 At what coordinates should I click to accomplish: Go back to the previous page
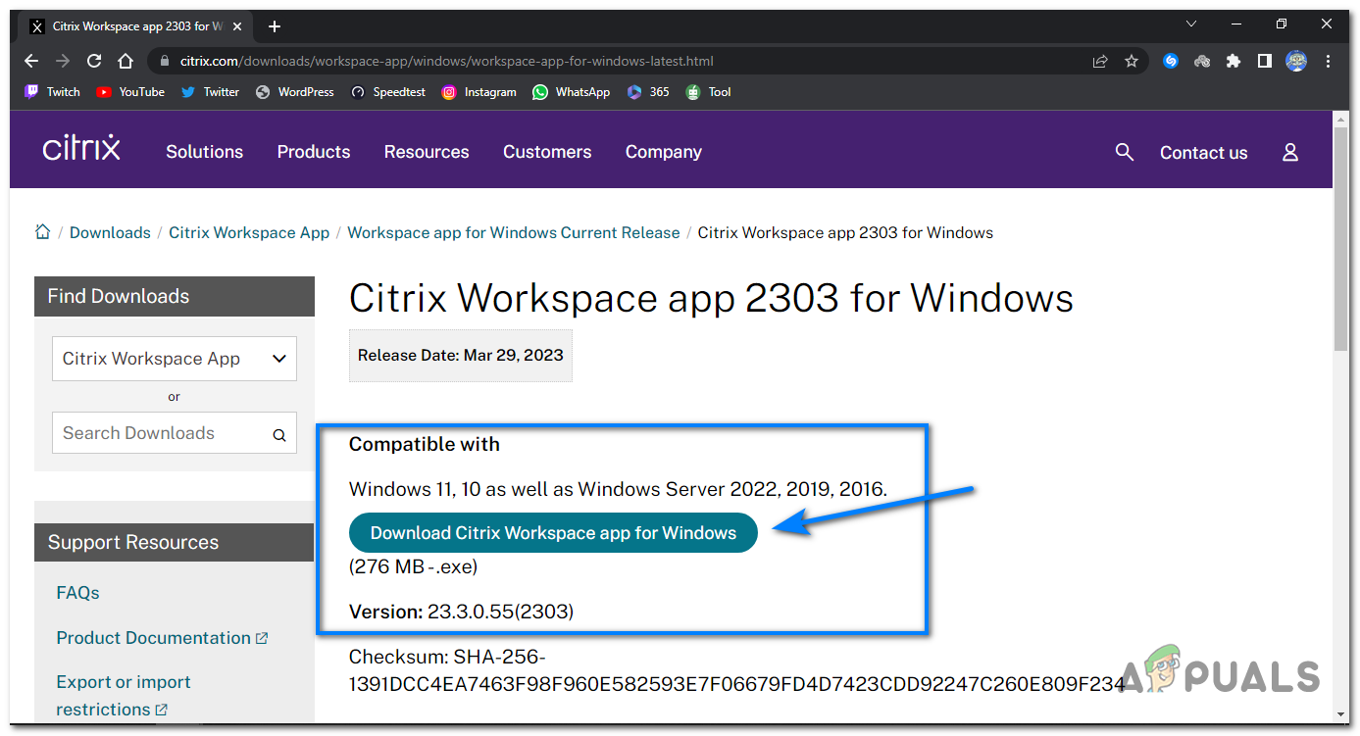31,61
